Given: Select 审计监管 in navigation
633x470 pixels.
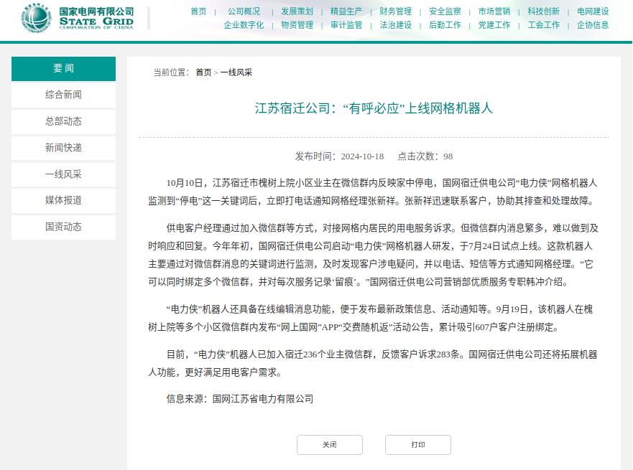Looking at the screenshot, I should pos(346,25).
